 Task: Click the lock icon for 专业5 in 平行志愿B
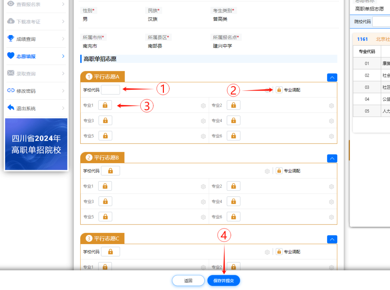tap(105, 217)
